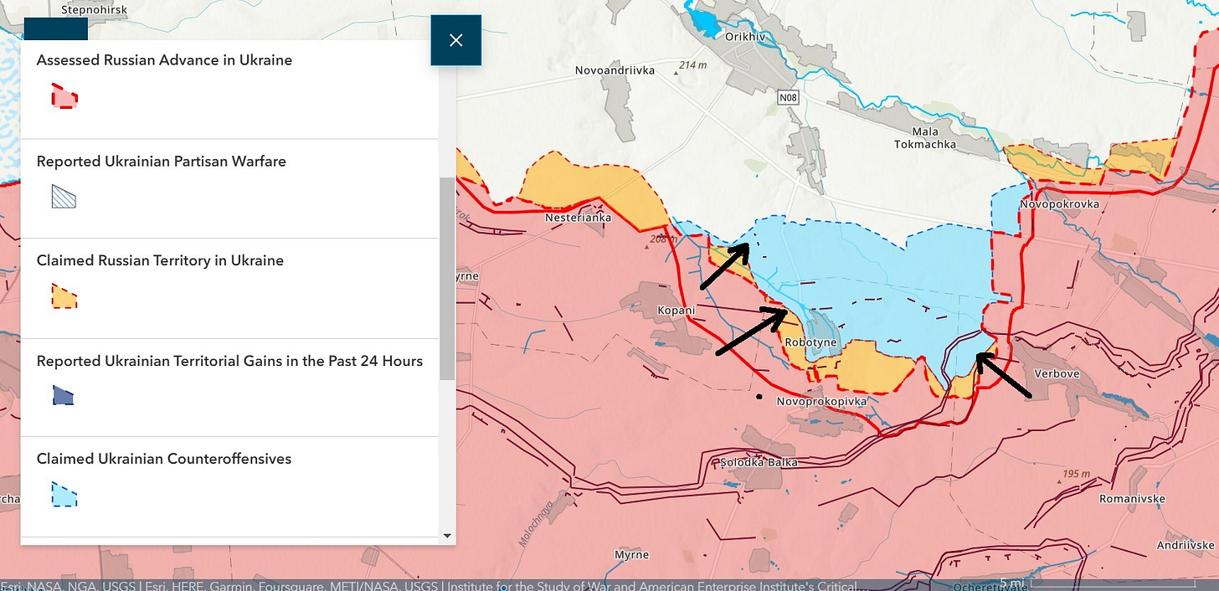Viewport: 1219px width, 591px height.
Task: Select "Assessed Russian Advance in Ukraine" legend text
Action: [x=164, y=60]
